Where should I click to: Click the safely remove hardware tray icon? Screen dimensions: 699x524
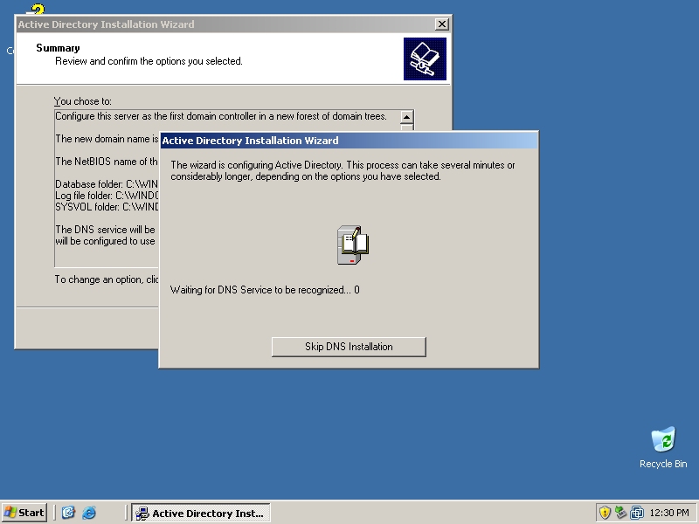click(620, 513)
